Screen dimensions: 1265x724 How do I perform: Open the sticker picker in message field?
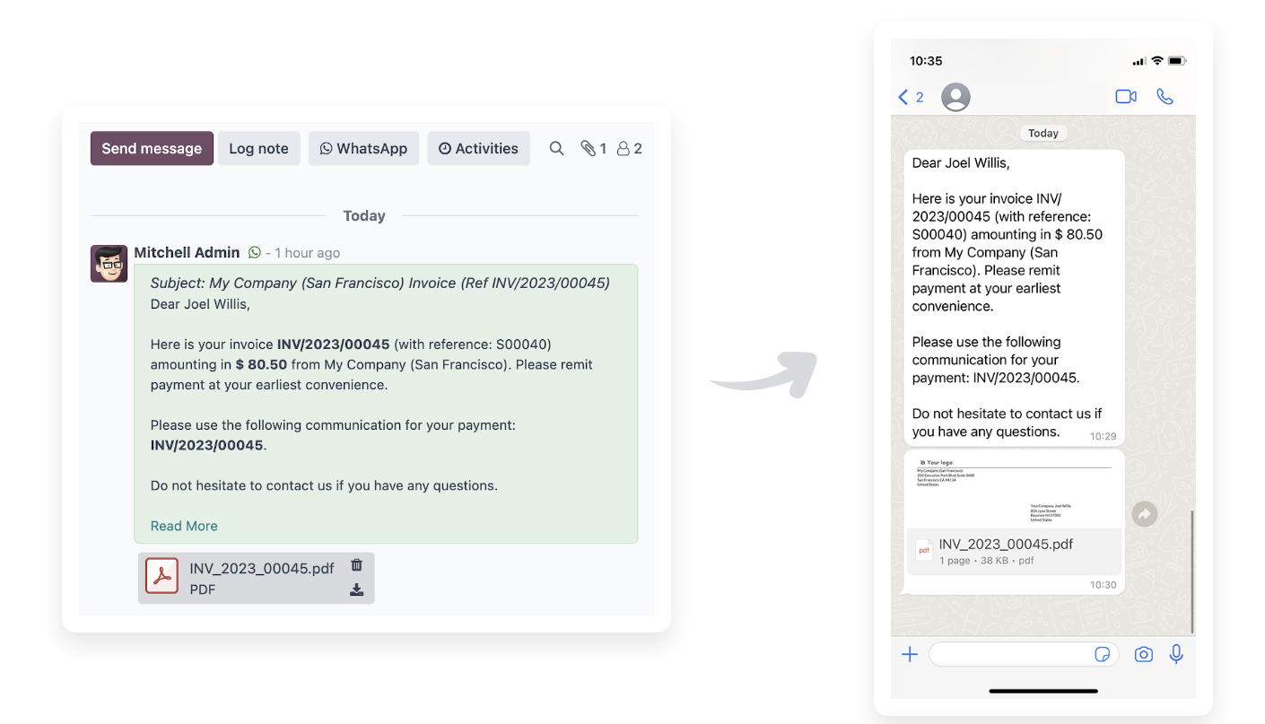(x=1103, y=655)
